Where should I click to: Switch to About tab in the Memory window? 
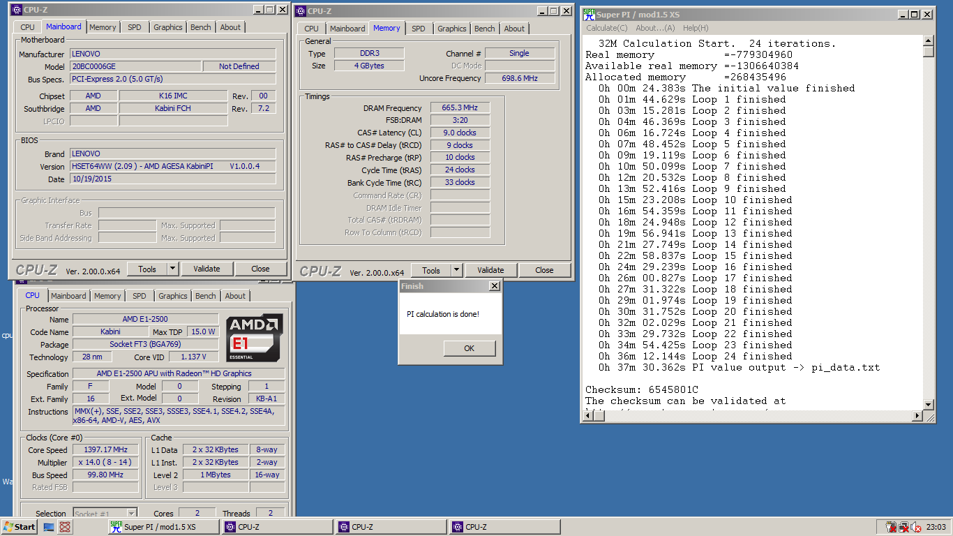click(514, 29)
